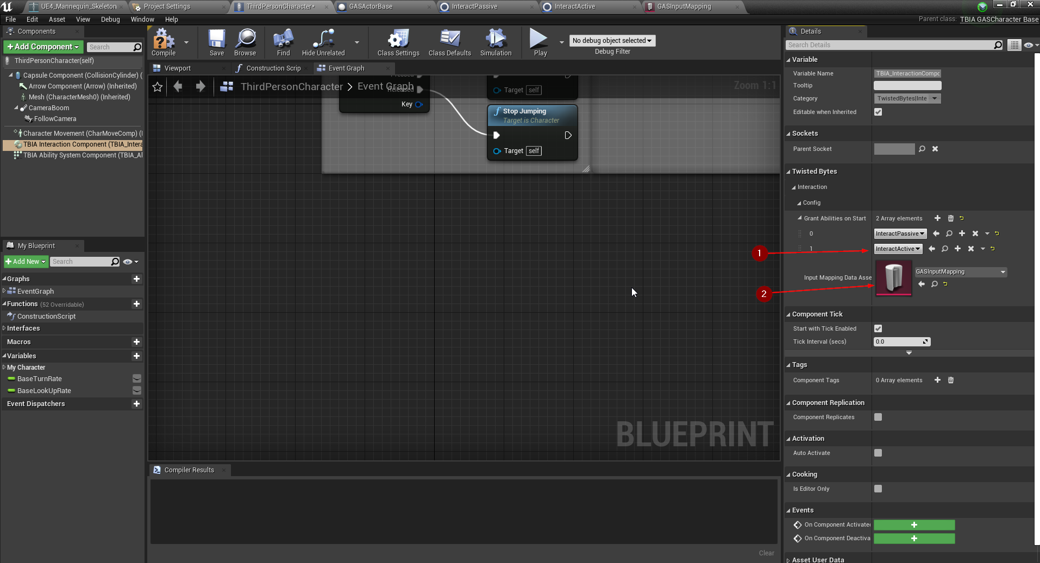Click GASInputMapping asset thumbnail
The height and width of the screenshot is (563, 1040).
pos(894,277)
